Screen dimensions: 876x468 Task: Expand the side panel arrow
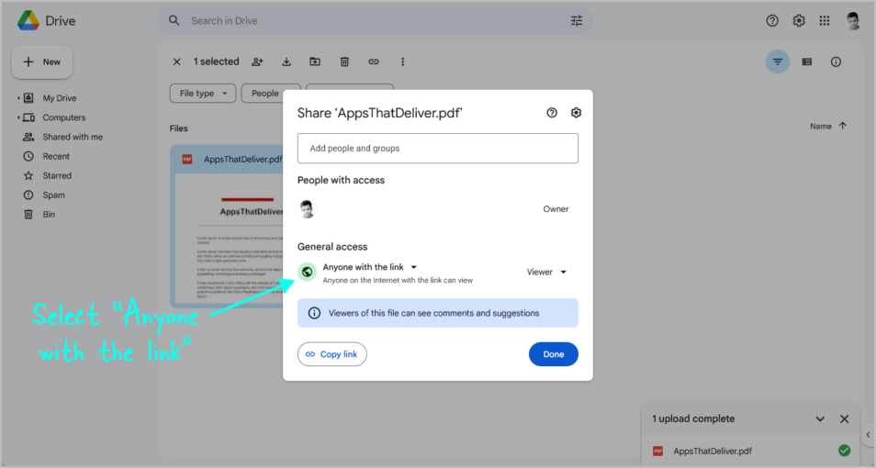click(868, 434)
